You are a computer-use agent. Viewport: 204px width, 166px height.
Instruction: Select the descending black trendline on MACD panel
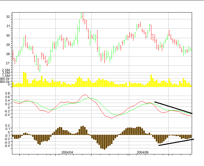[173, 108]
